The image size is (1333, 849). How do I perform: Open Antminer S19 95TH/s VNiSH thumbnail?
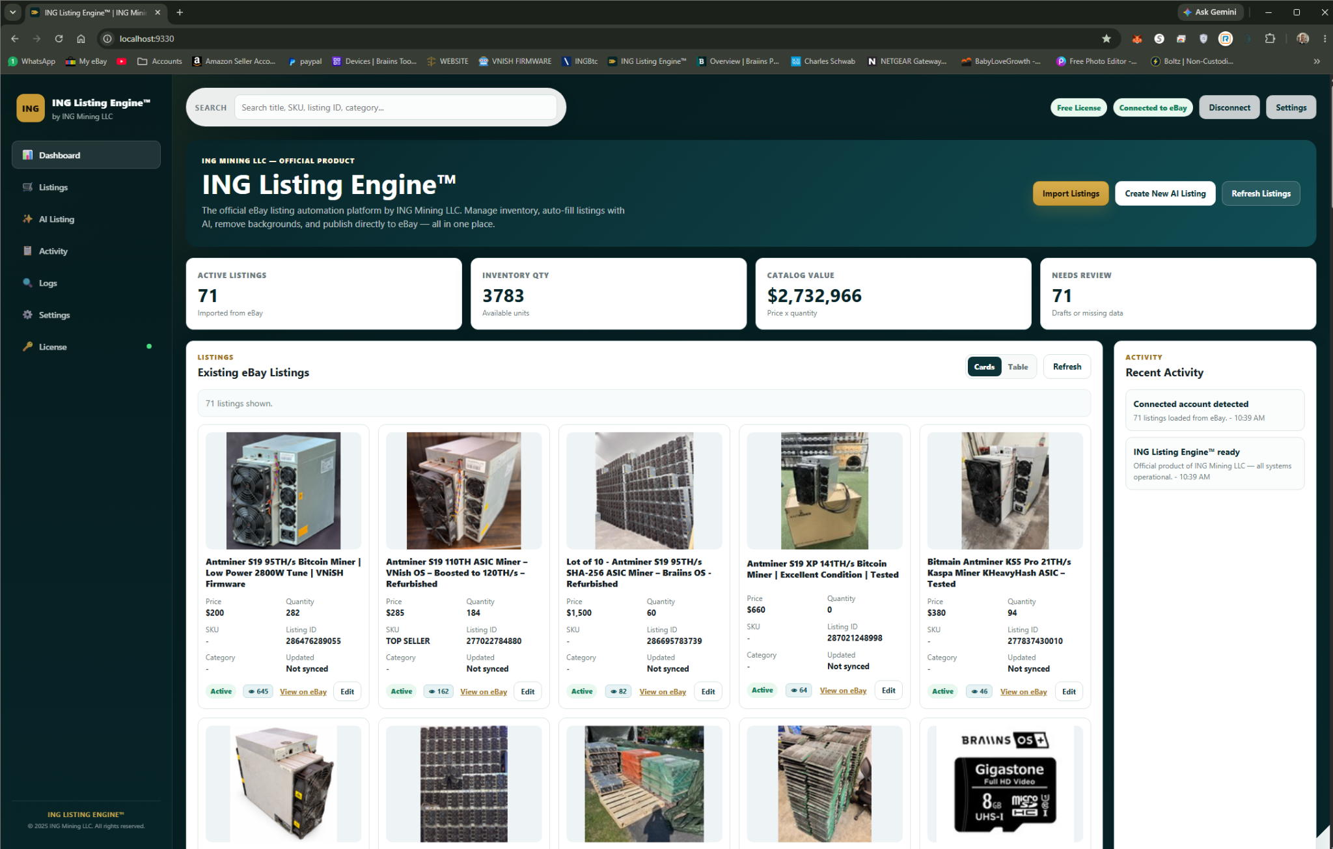click(x=283, y=490)
